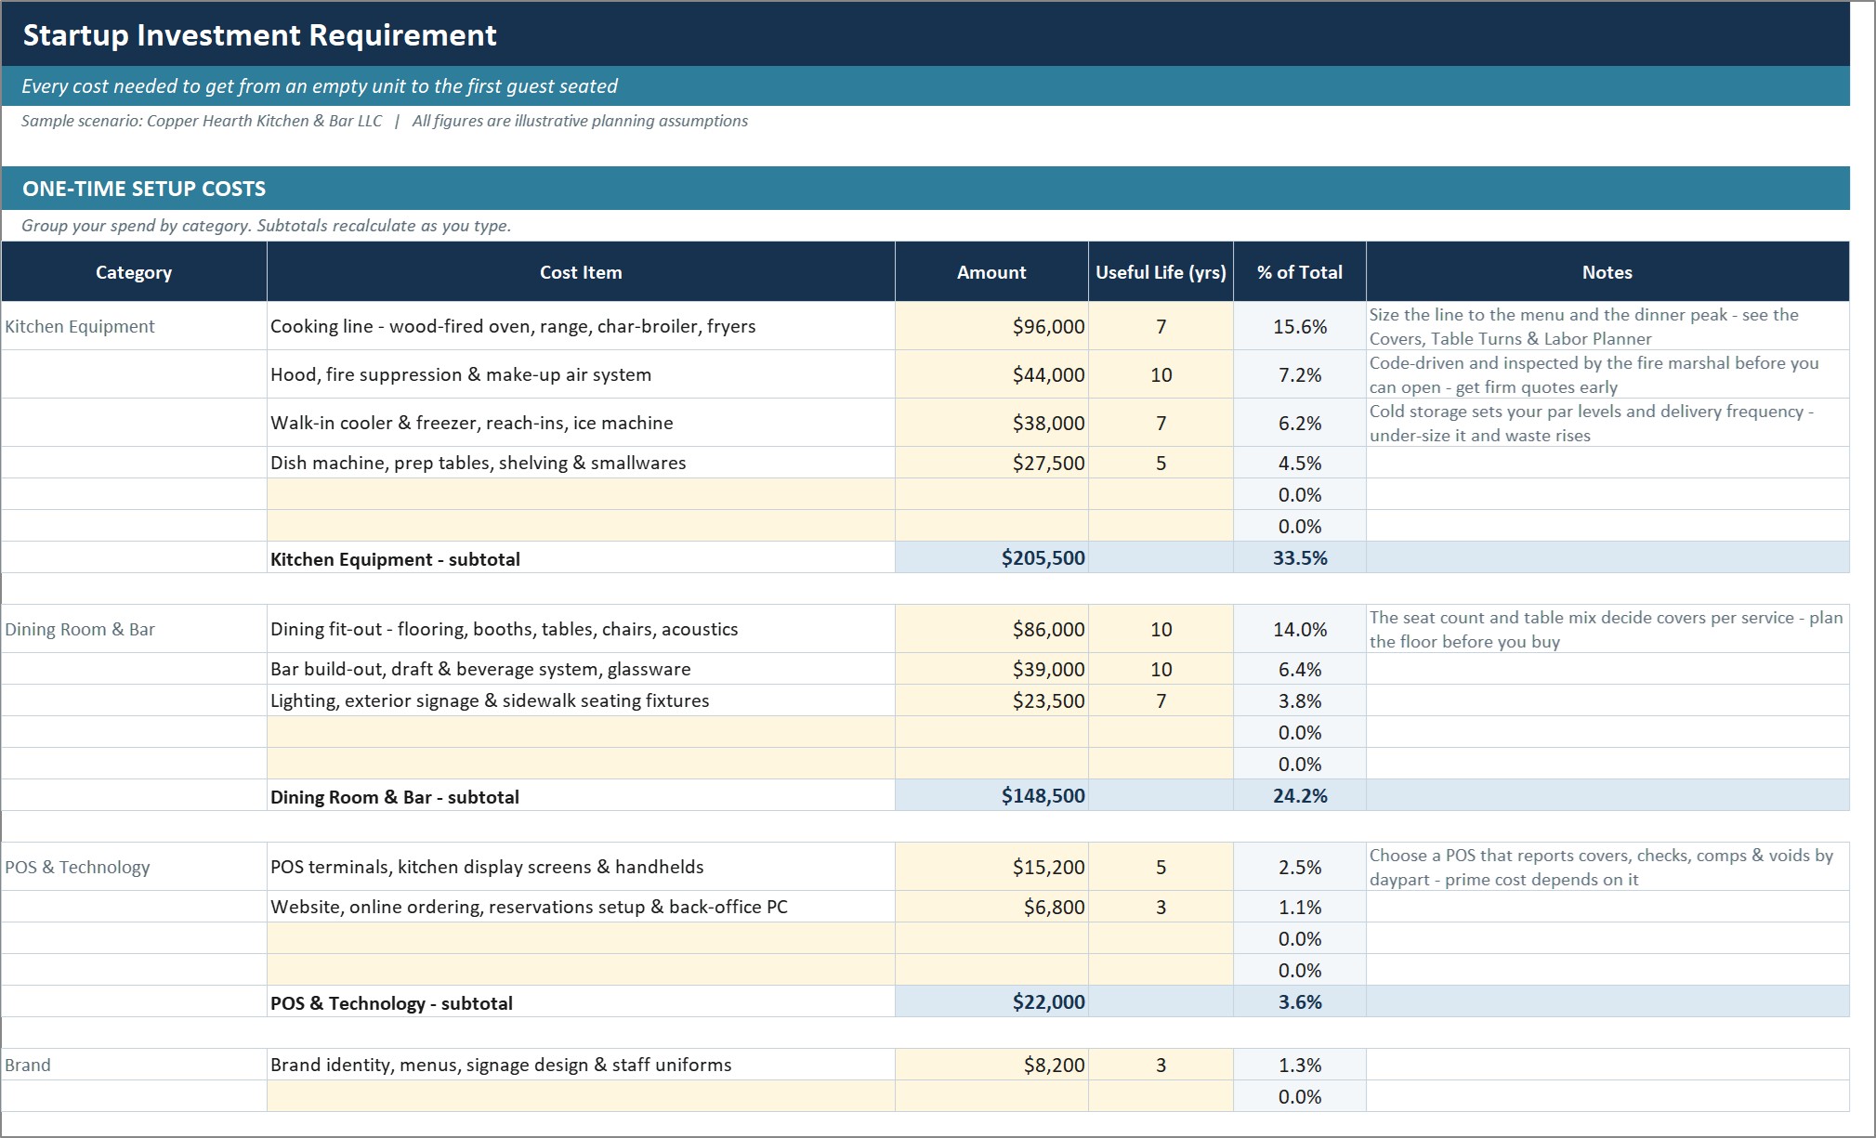
Task: Click the 33.5% subtotal percentage cell
Action: [x=1300, y=557]
